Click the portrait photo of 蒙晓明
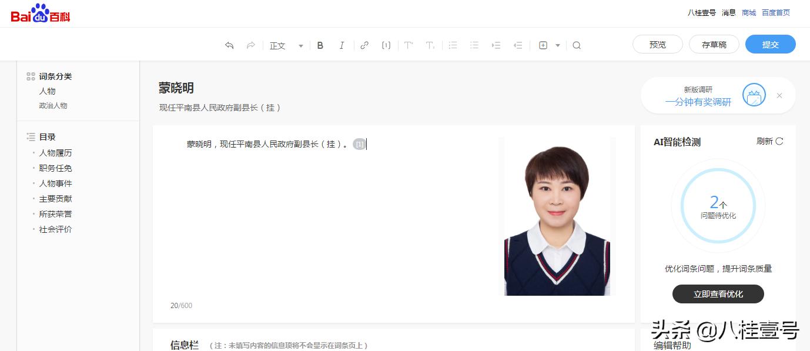The width and height of the screenshot is (810, 351). click(x=556, y=216)
